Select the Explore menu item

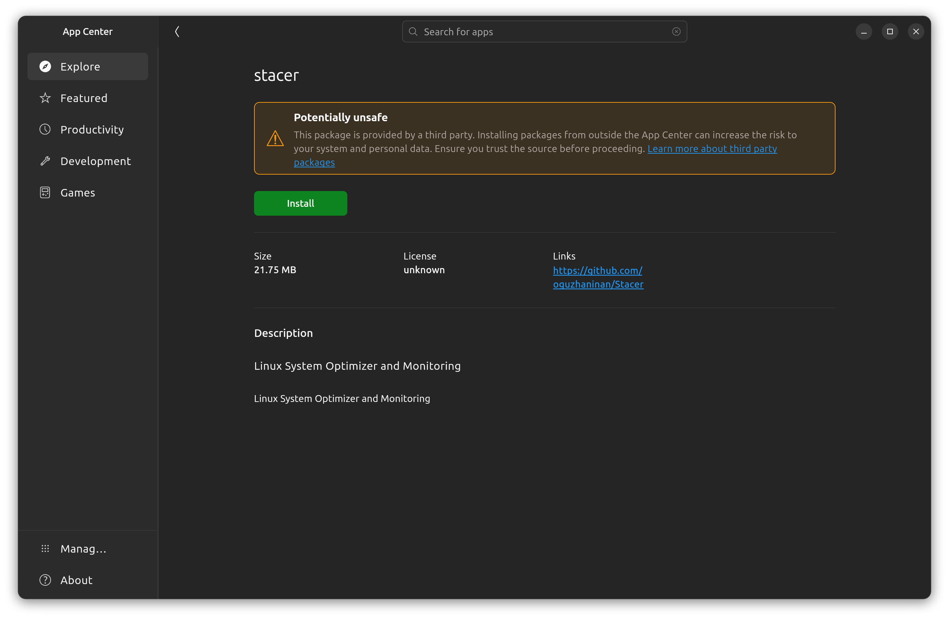[x=88, y=66]
